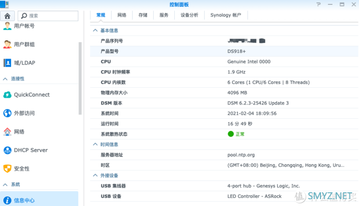This screenshot has height=206, width=359.
Task: Collapse the 外接设备 section
Action: pyautogui.click(x=95, y=175)
